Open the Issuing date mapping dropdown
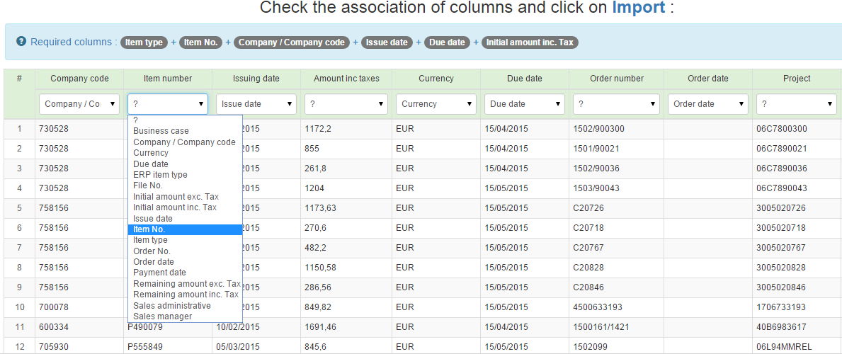This screenshot has height=354, width=842. [256, 104]
